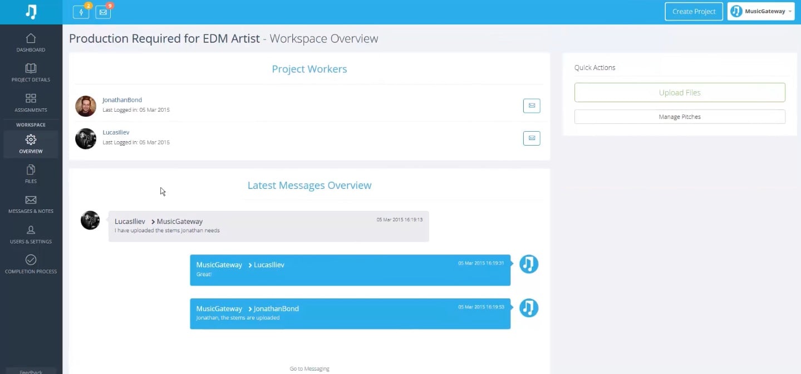Click 'Production Required for EDM Artist' title
The width and height of the screenshot is (801, 374).
(164, 39)
